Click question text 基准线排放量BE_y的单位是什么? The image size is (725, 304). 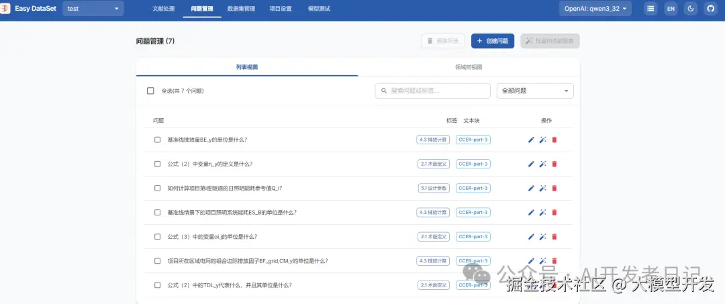[207, 140]
